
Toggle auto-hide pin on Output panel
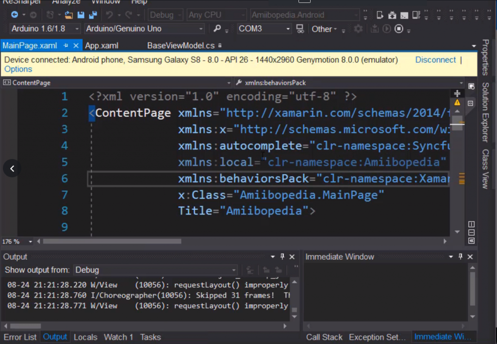coord(282,256)
